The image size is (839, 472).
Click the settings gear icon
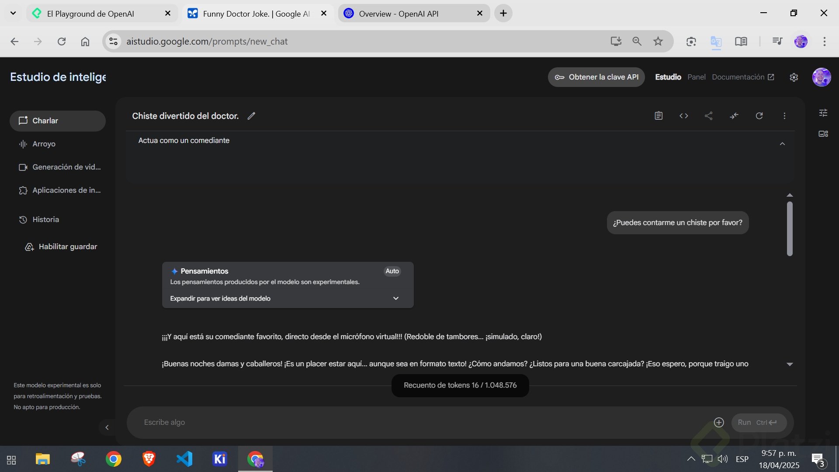(794, 77)
